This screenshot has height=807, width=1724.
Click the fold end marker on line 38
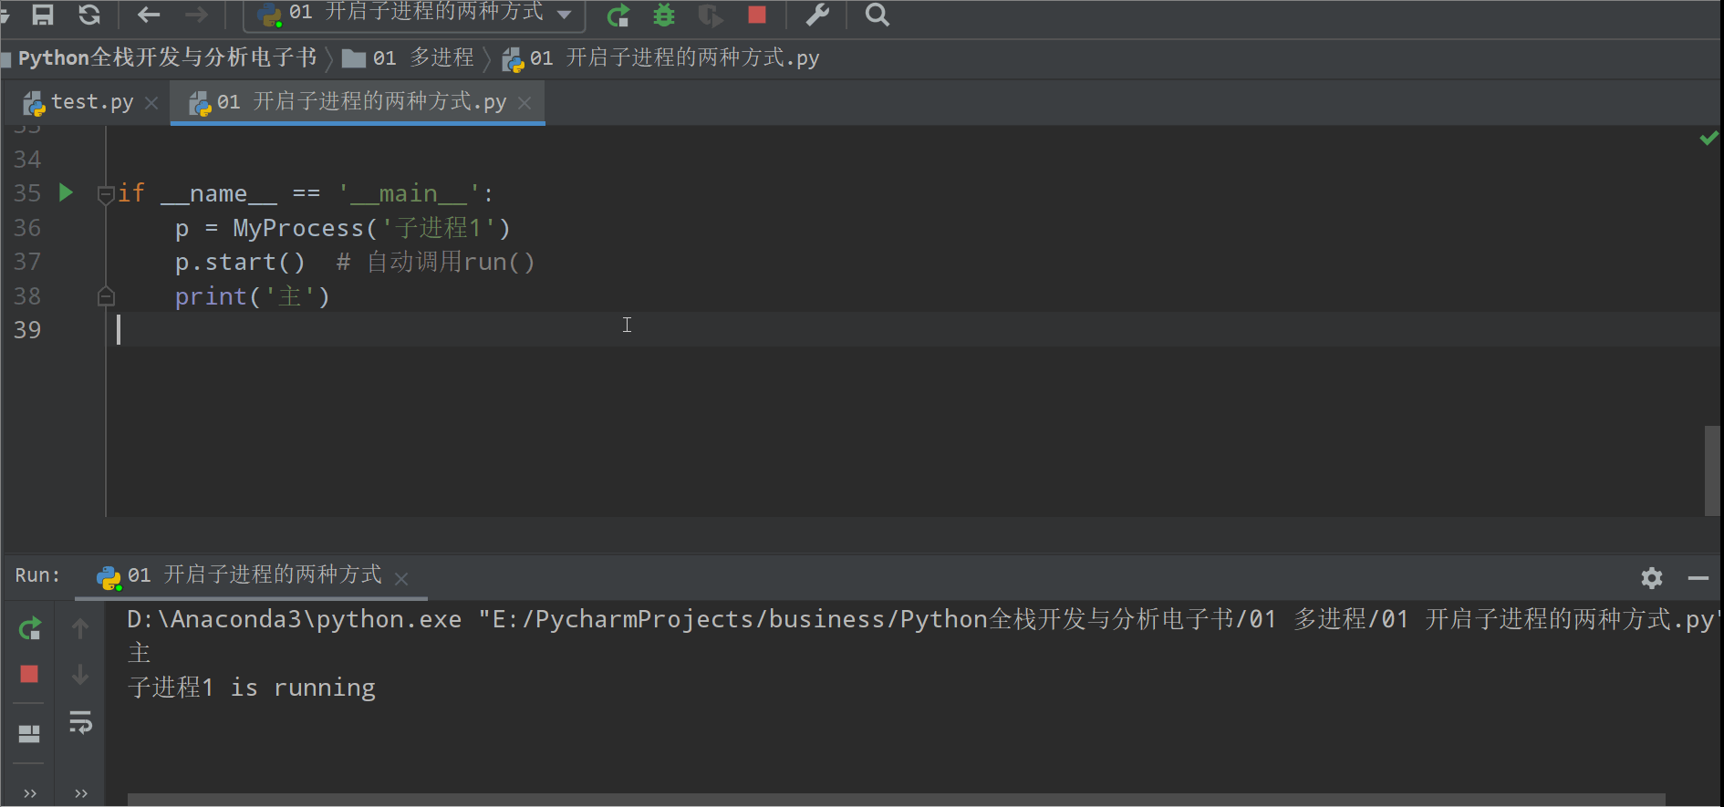(x=106, y=295)
